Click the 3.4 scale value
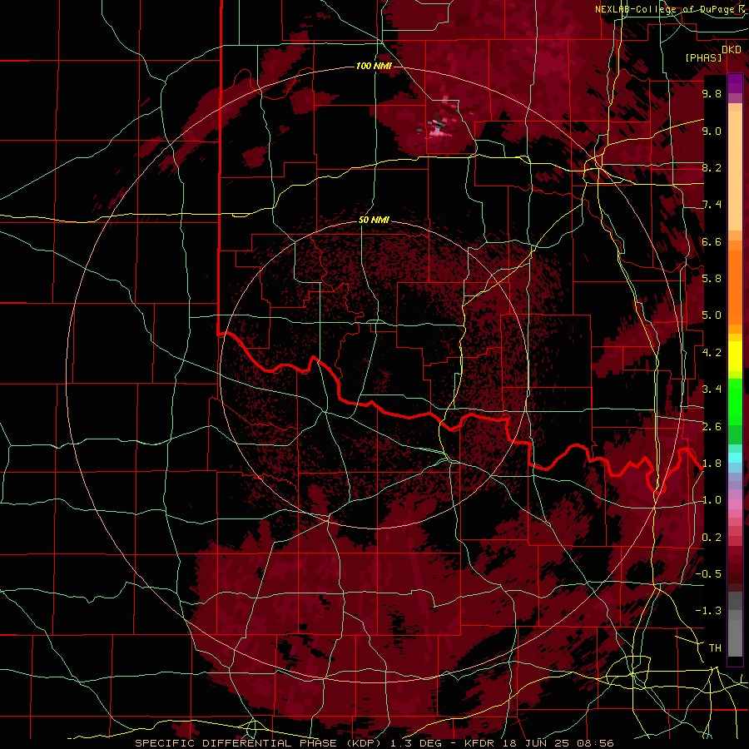Viewport: 749px width, 749px height. [712, 389]
